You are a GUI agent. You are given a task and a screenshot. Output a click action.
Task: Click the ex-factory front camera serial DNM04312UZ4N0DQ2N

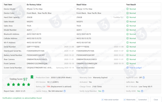37,63
